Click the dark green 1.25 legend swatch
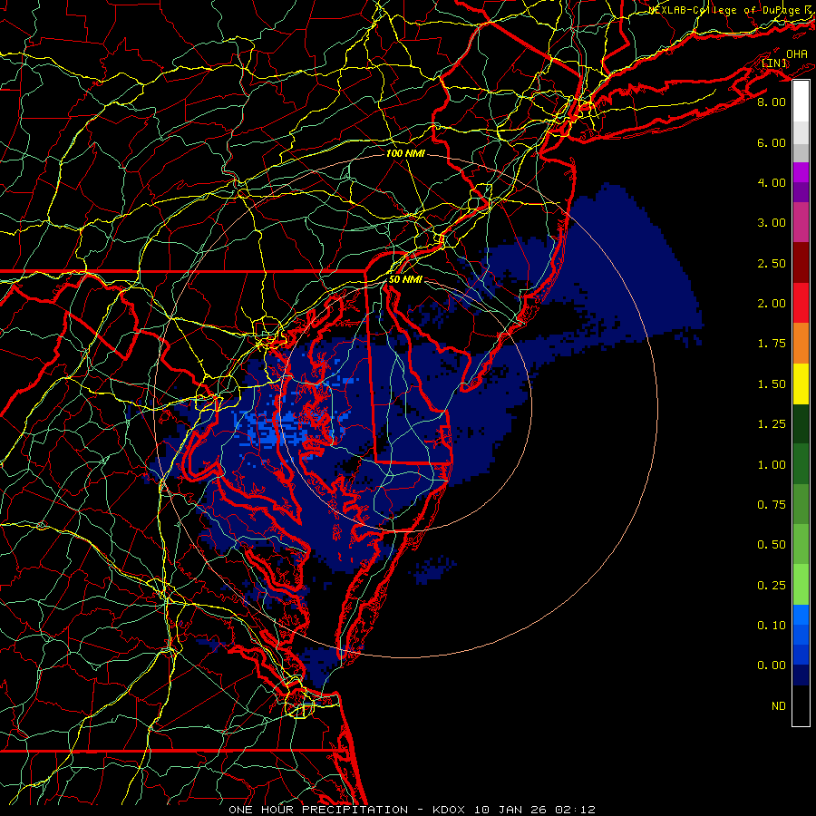 click(x=801, y=424)
